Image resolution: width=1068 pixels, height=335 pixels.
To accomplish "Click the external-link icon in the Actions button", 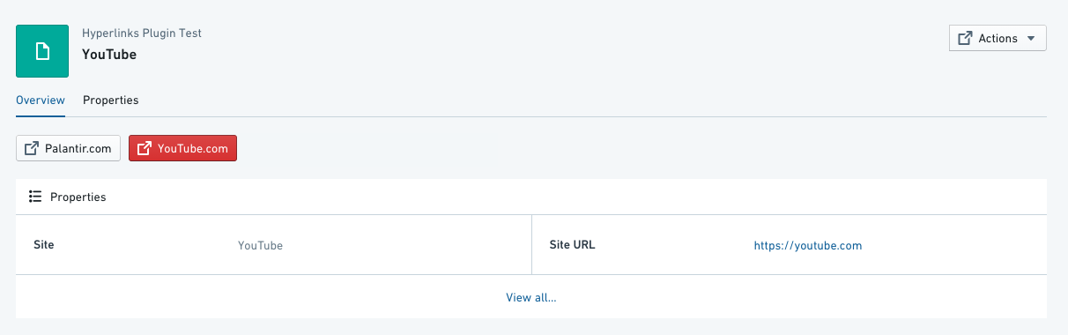I will 965,39.
